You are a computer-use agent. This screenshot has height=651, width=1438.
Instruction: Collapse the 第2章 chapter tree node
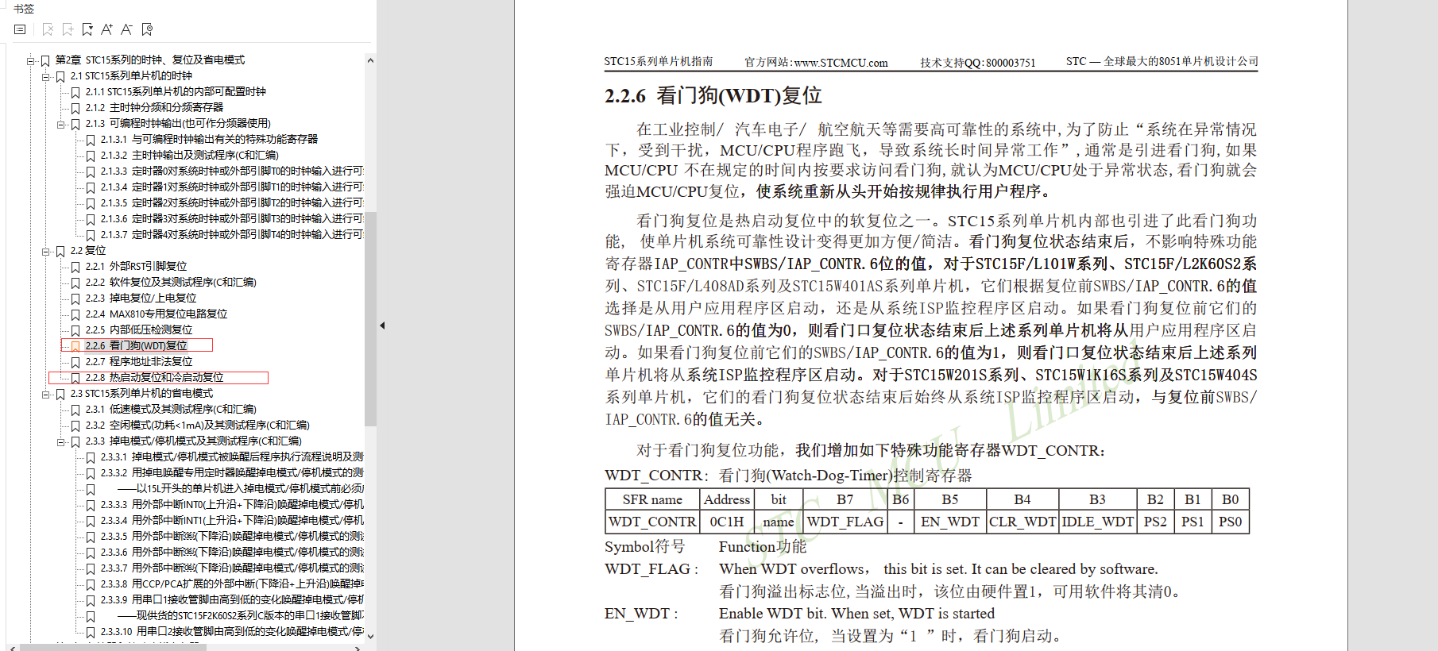[31, 60]
